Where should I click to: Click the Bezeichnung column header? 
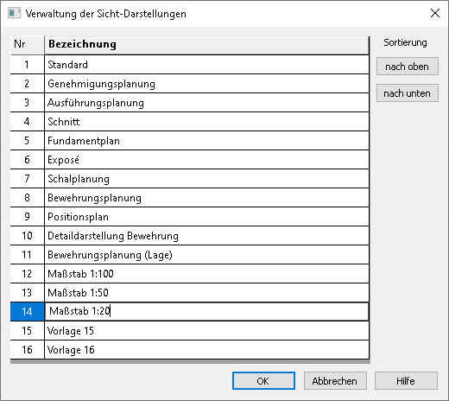click(x=206, y=45)
